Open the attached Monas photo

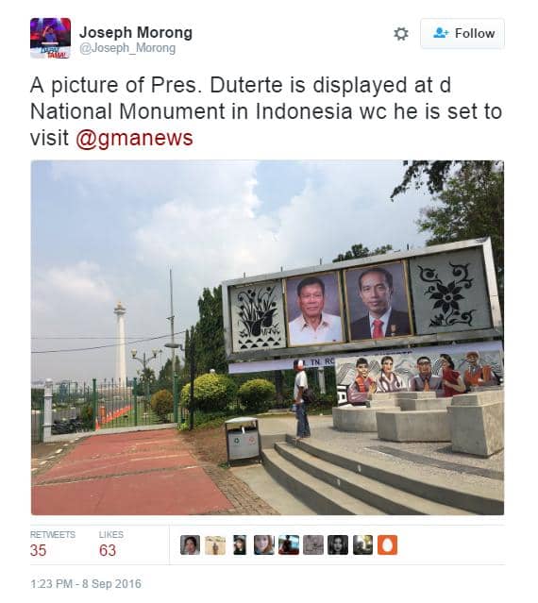tap(267, 337)
